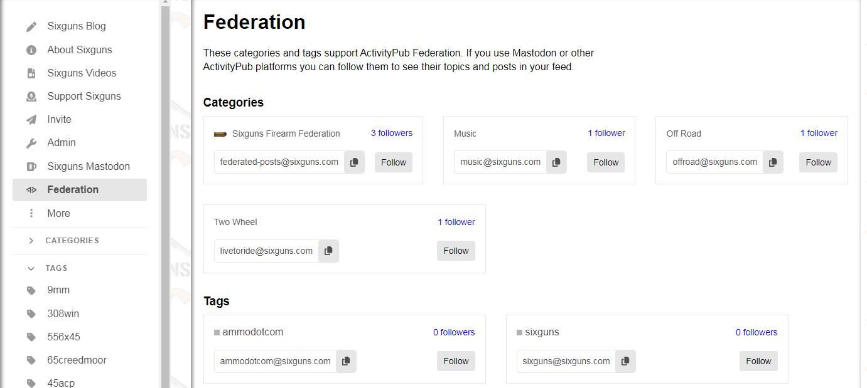867x388 pixels.
Task: Click the tag icon beside 308win
Action: (x=31, y=314)
